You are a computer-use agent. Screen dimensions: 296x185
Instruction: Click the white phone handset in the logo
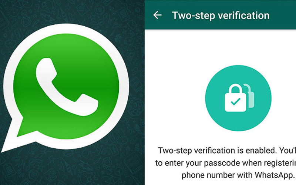point(67,87)
